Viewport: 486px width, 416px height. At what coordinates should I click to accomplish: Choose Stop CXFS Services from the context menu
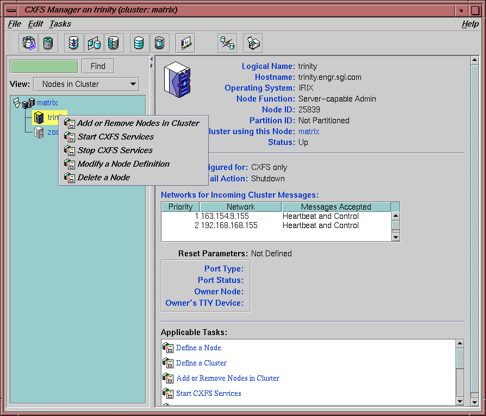point(133,150)
